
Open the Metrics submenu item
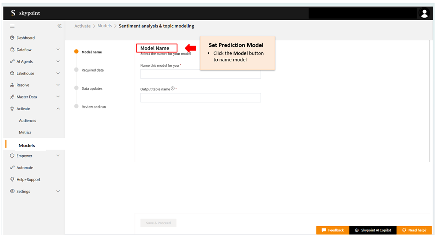tap(25, 132)
